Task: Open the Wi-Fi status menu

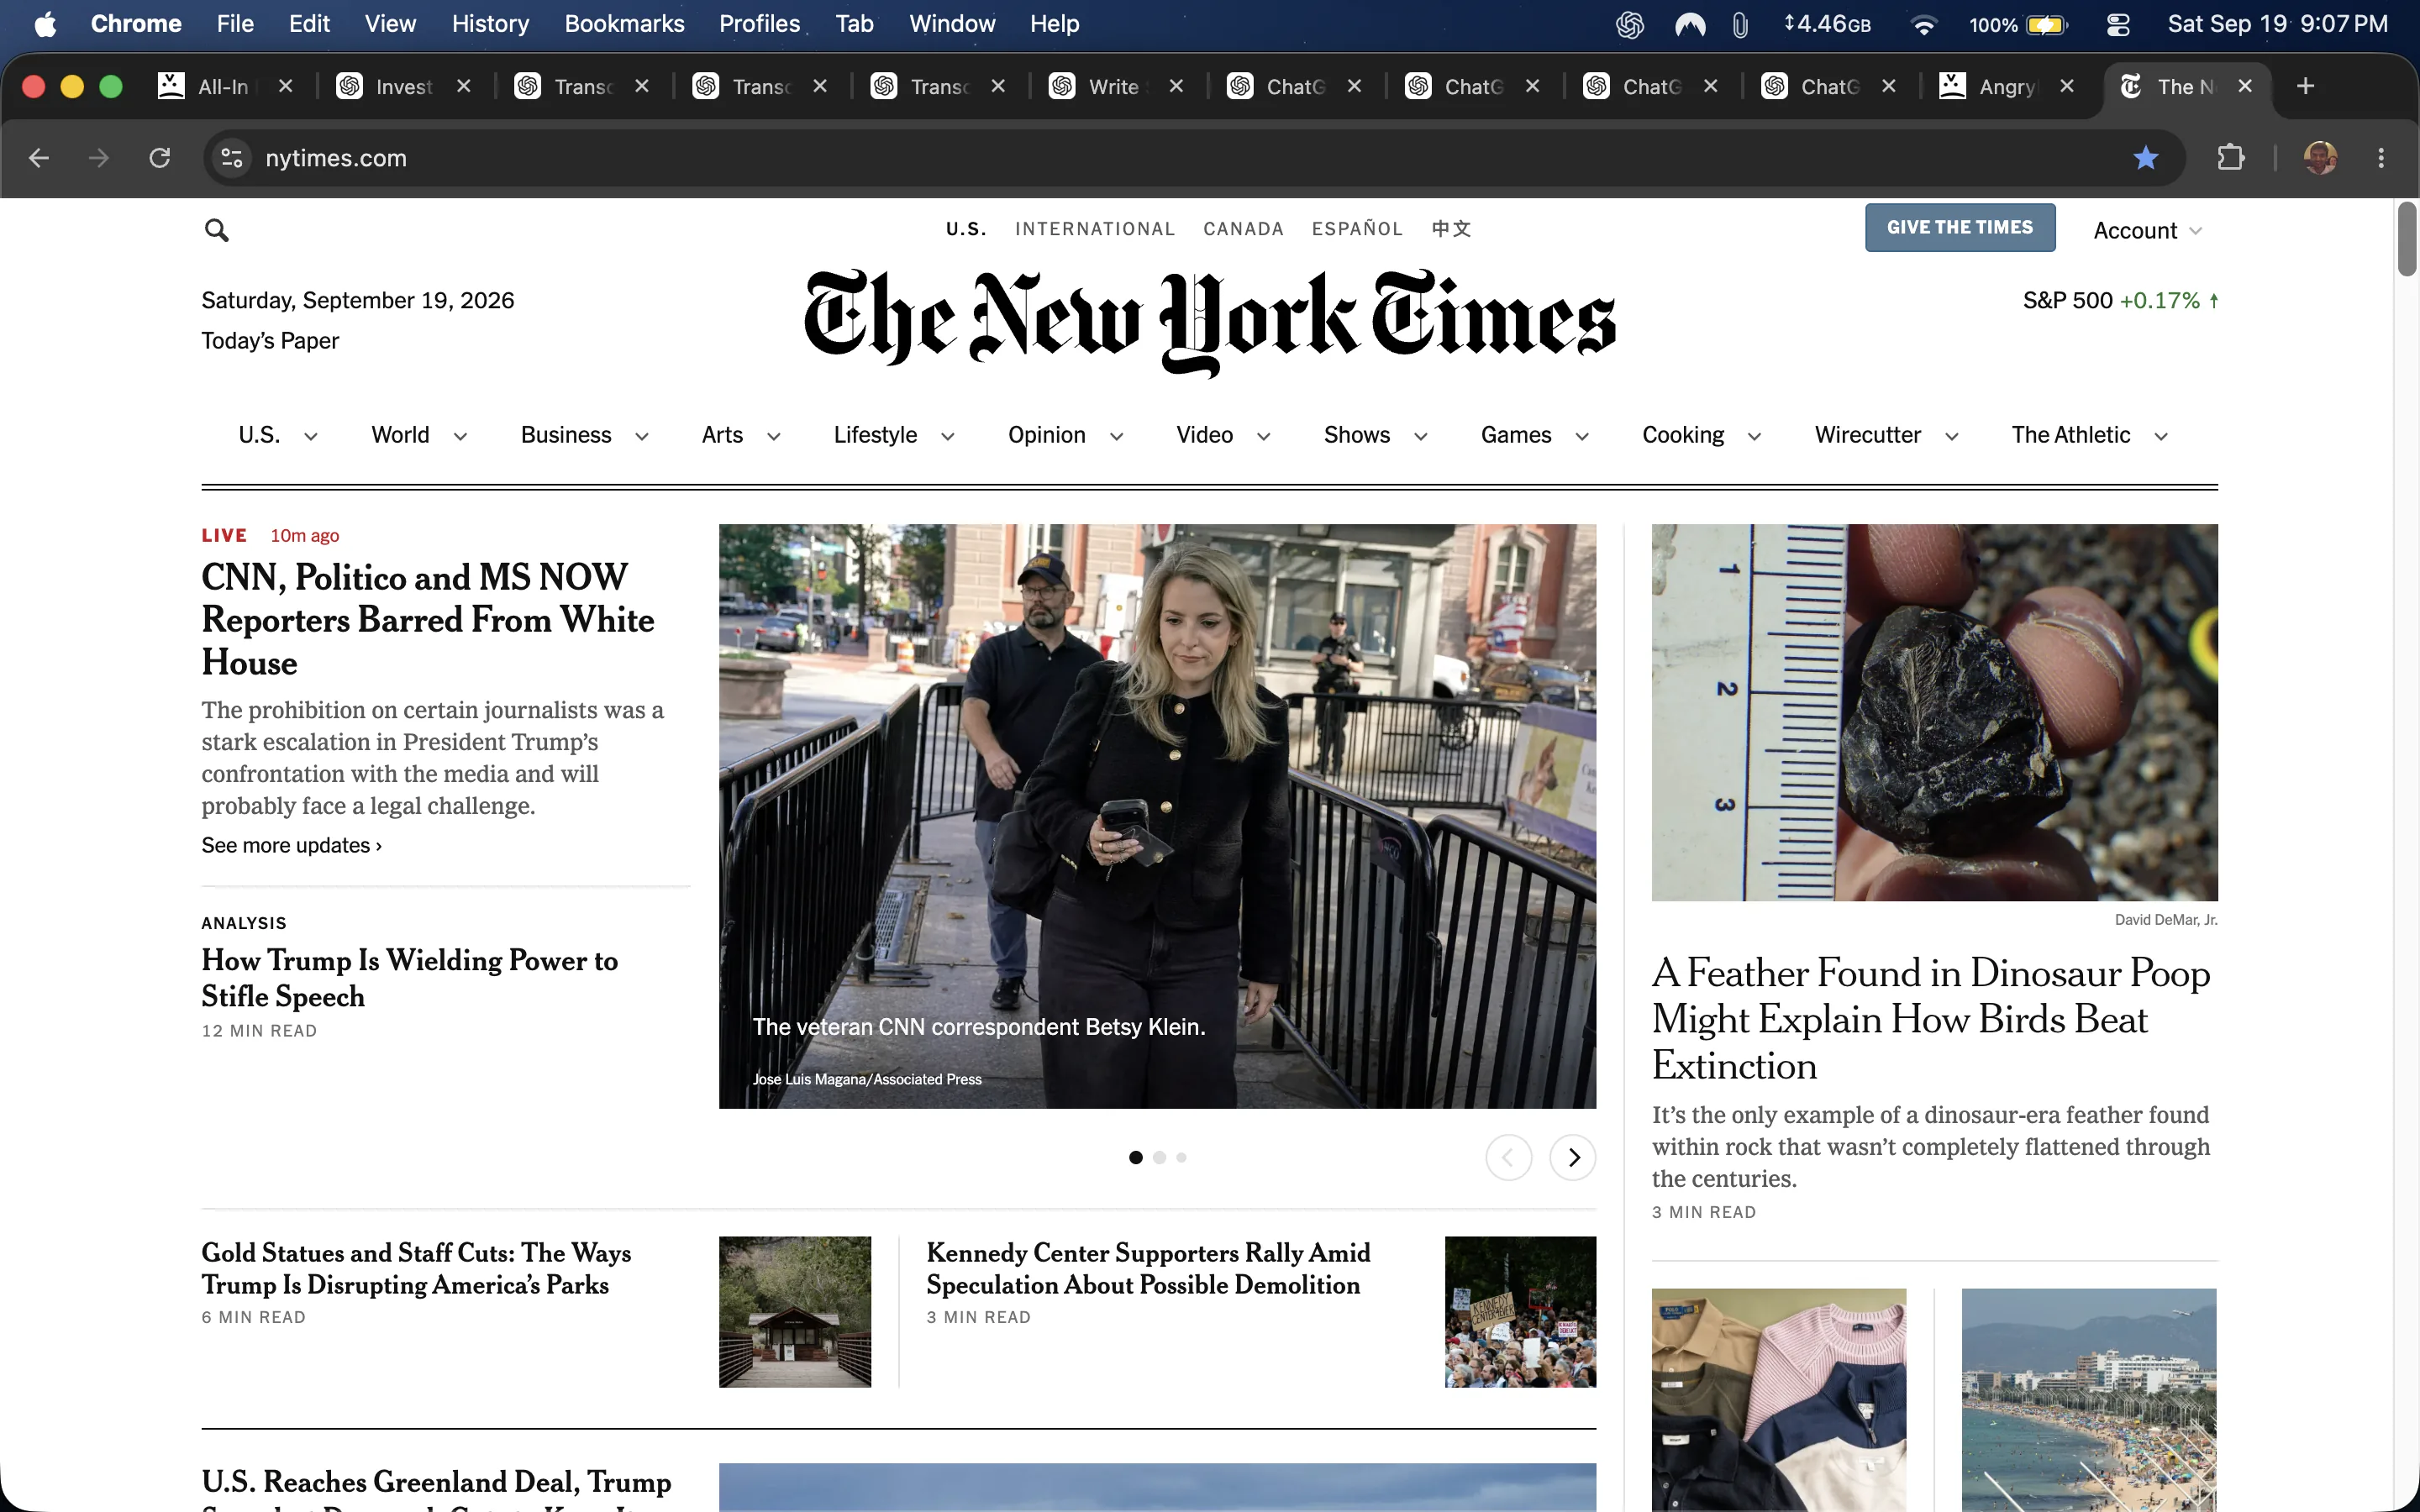Action: pos(1923,24)
